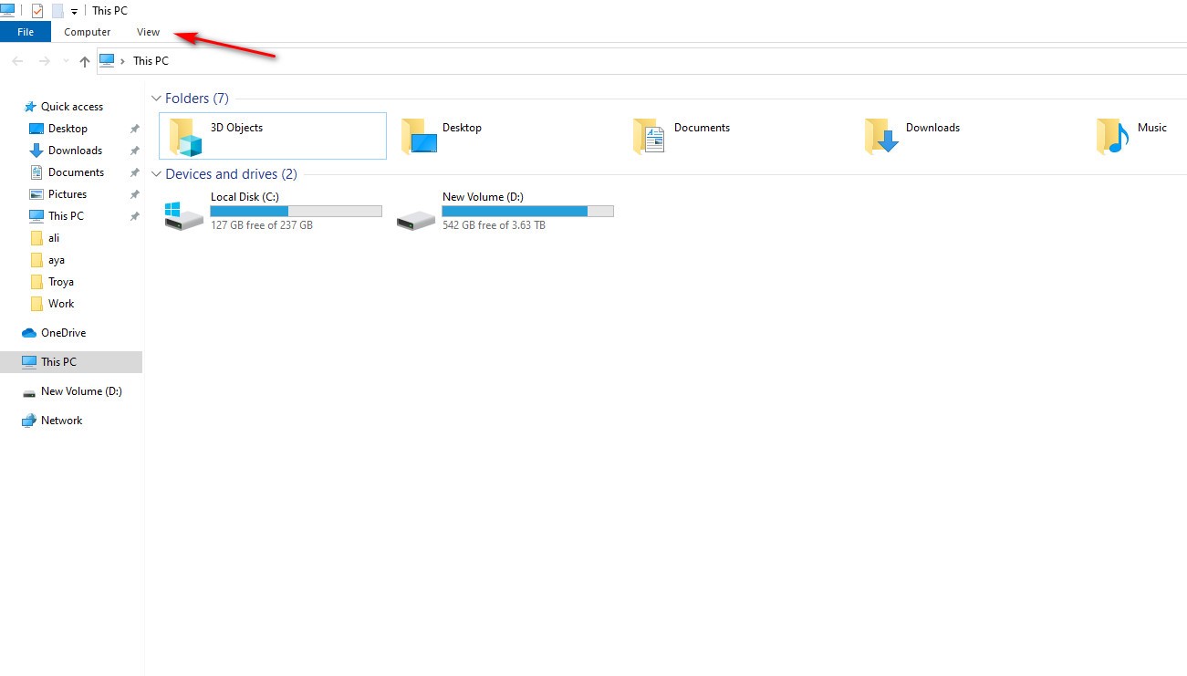This screenshot has width=1187, height=676.
Task: Open the View ribbon tab
Action: click(148, 32)
